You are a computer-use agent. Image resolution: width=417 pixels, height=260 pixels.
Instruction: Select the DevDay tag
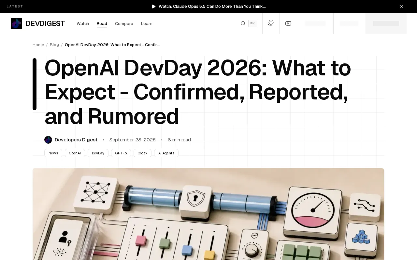[x=98, y=153]
